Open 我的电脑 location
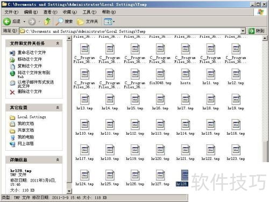Viewport: 269px width, 202px height. 26,137
